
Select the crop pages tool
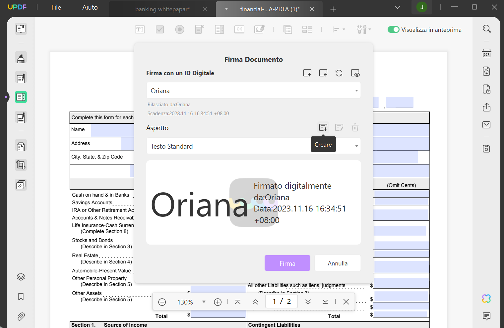tap(21, 165)
